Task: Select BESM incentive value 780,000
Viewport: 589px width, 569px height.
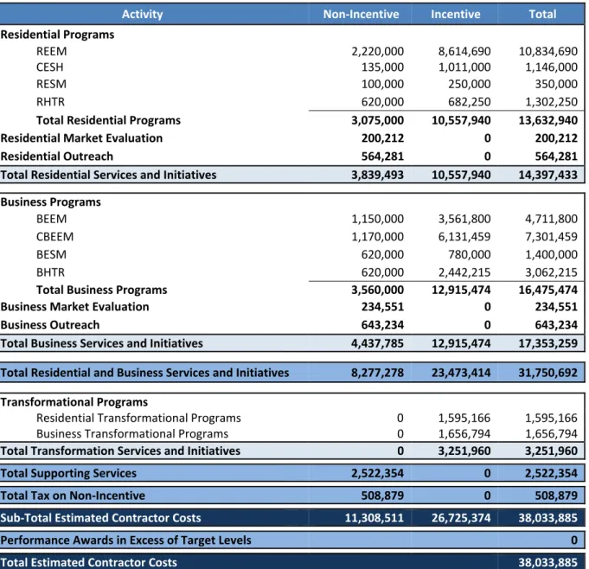Action: pos(469,254)
